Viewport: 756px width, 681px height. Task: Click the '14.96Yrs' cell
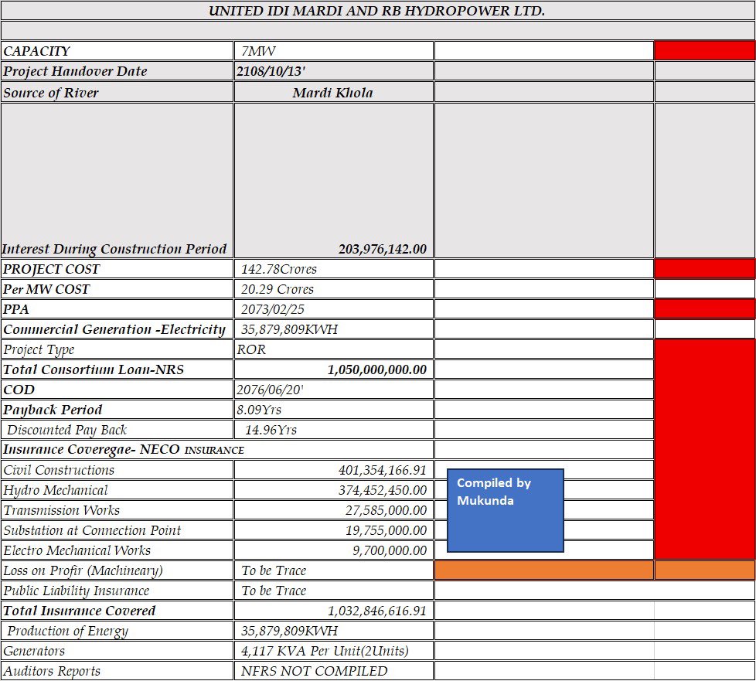pyautogui.click(x=334, y=430)
